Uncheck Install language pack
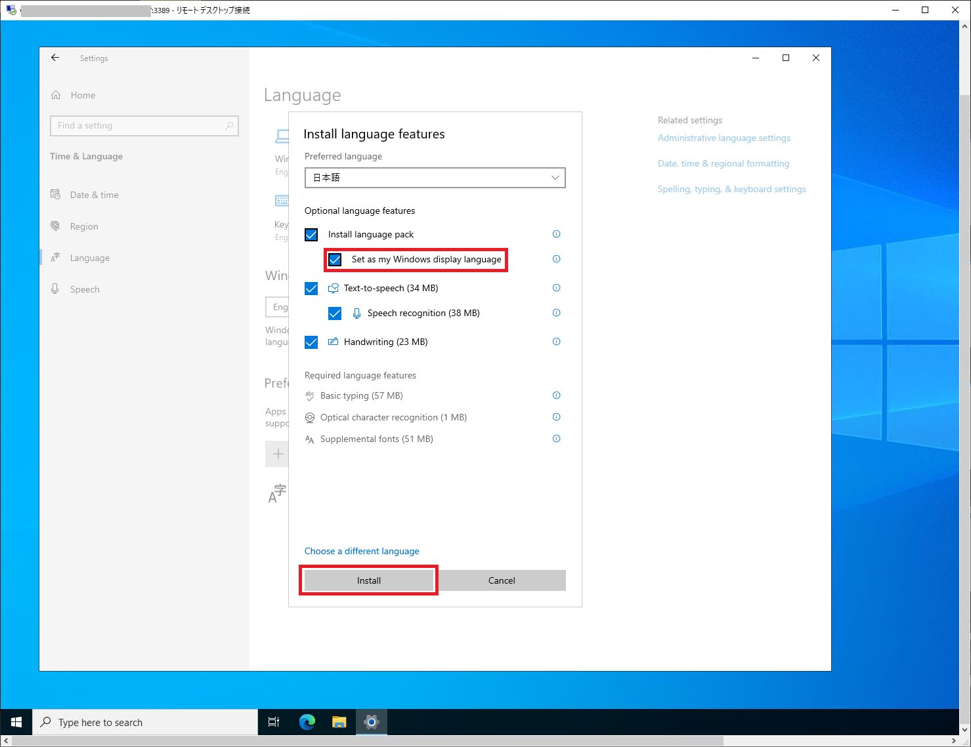 click(311, 235)
